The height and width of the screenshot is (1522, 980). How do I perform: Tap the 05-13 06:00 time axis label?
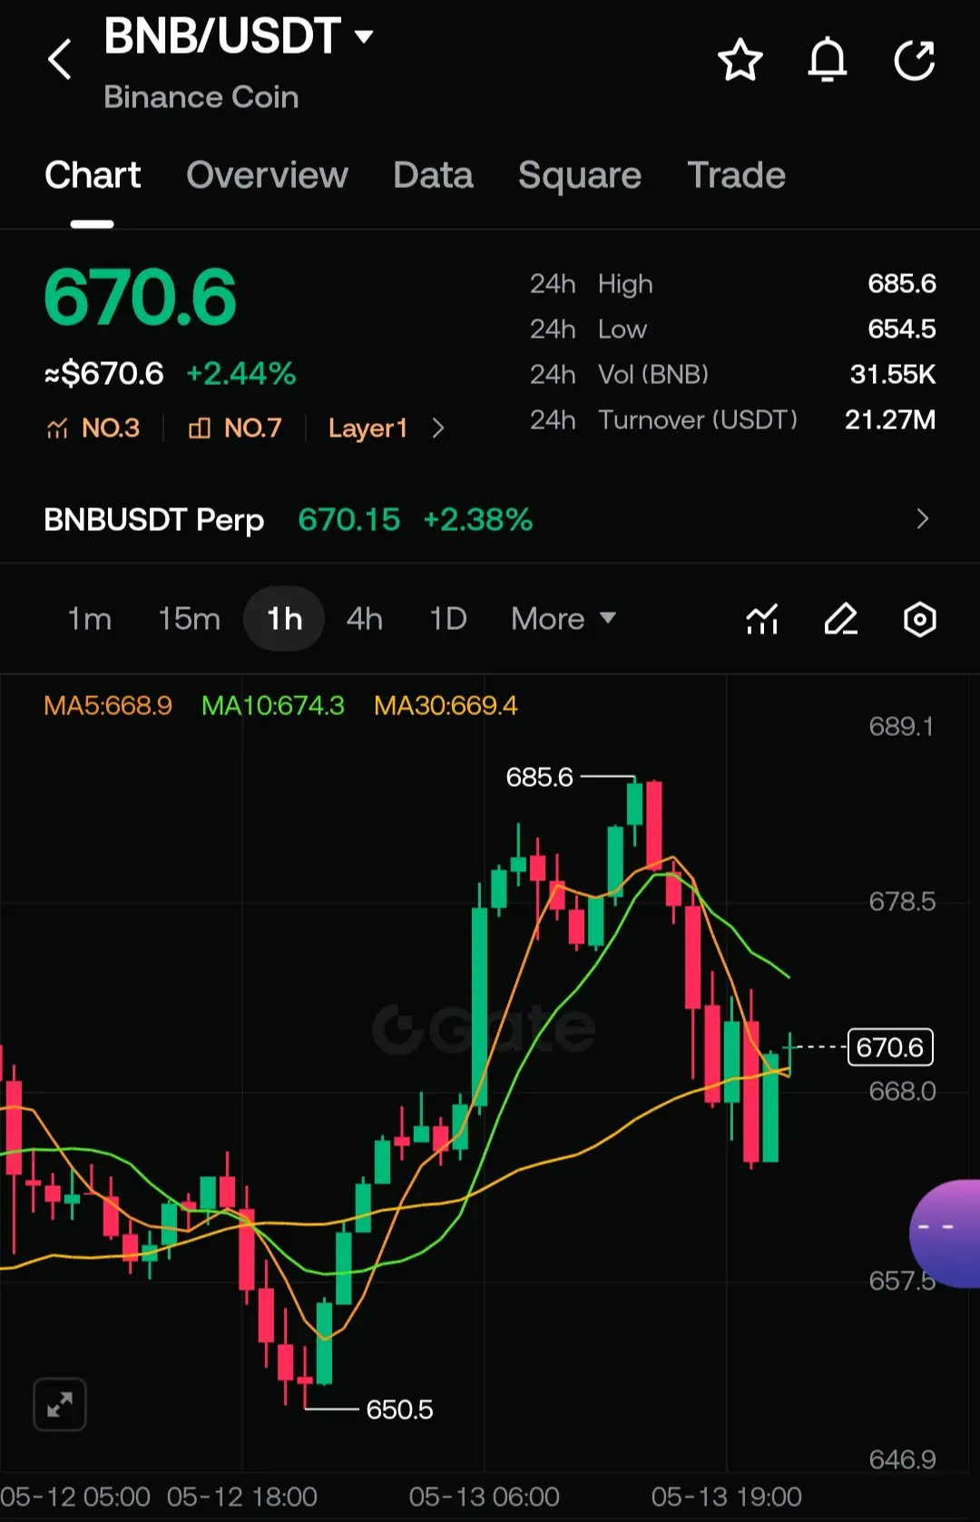click(484, 1497)
